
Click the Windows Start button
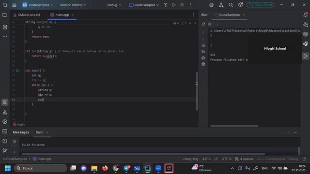pos(8,168)
